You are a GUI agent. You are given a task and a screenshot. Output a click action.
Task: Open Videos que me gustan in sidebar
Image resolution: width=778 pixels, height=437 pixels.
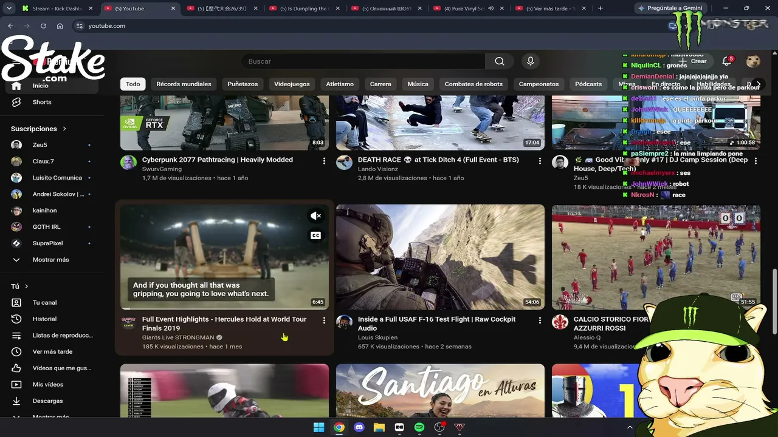pyautogui.click(x=53, y=368)
